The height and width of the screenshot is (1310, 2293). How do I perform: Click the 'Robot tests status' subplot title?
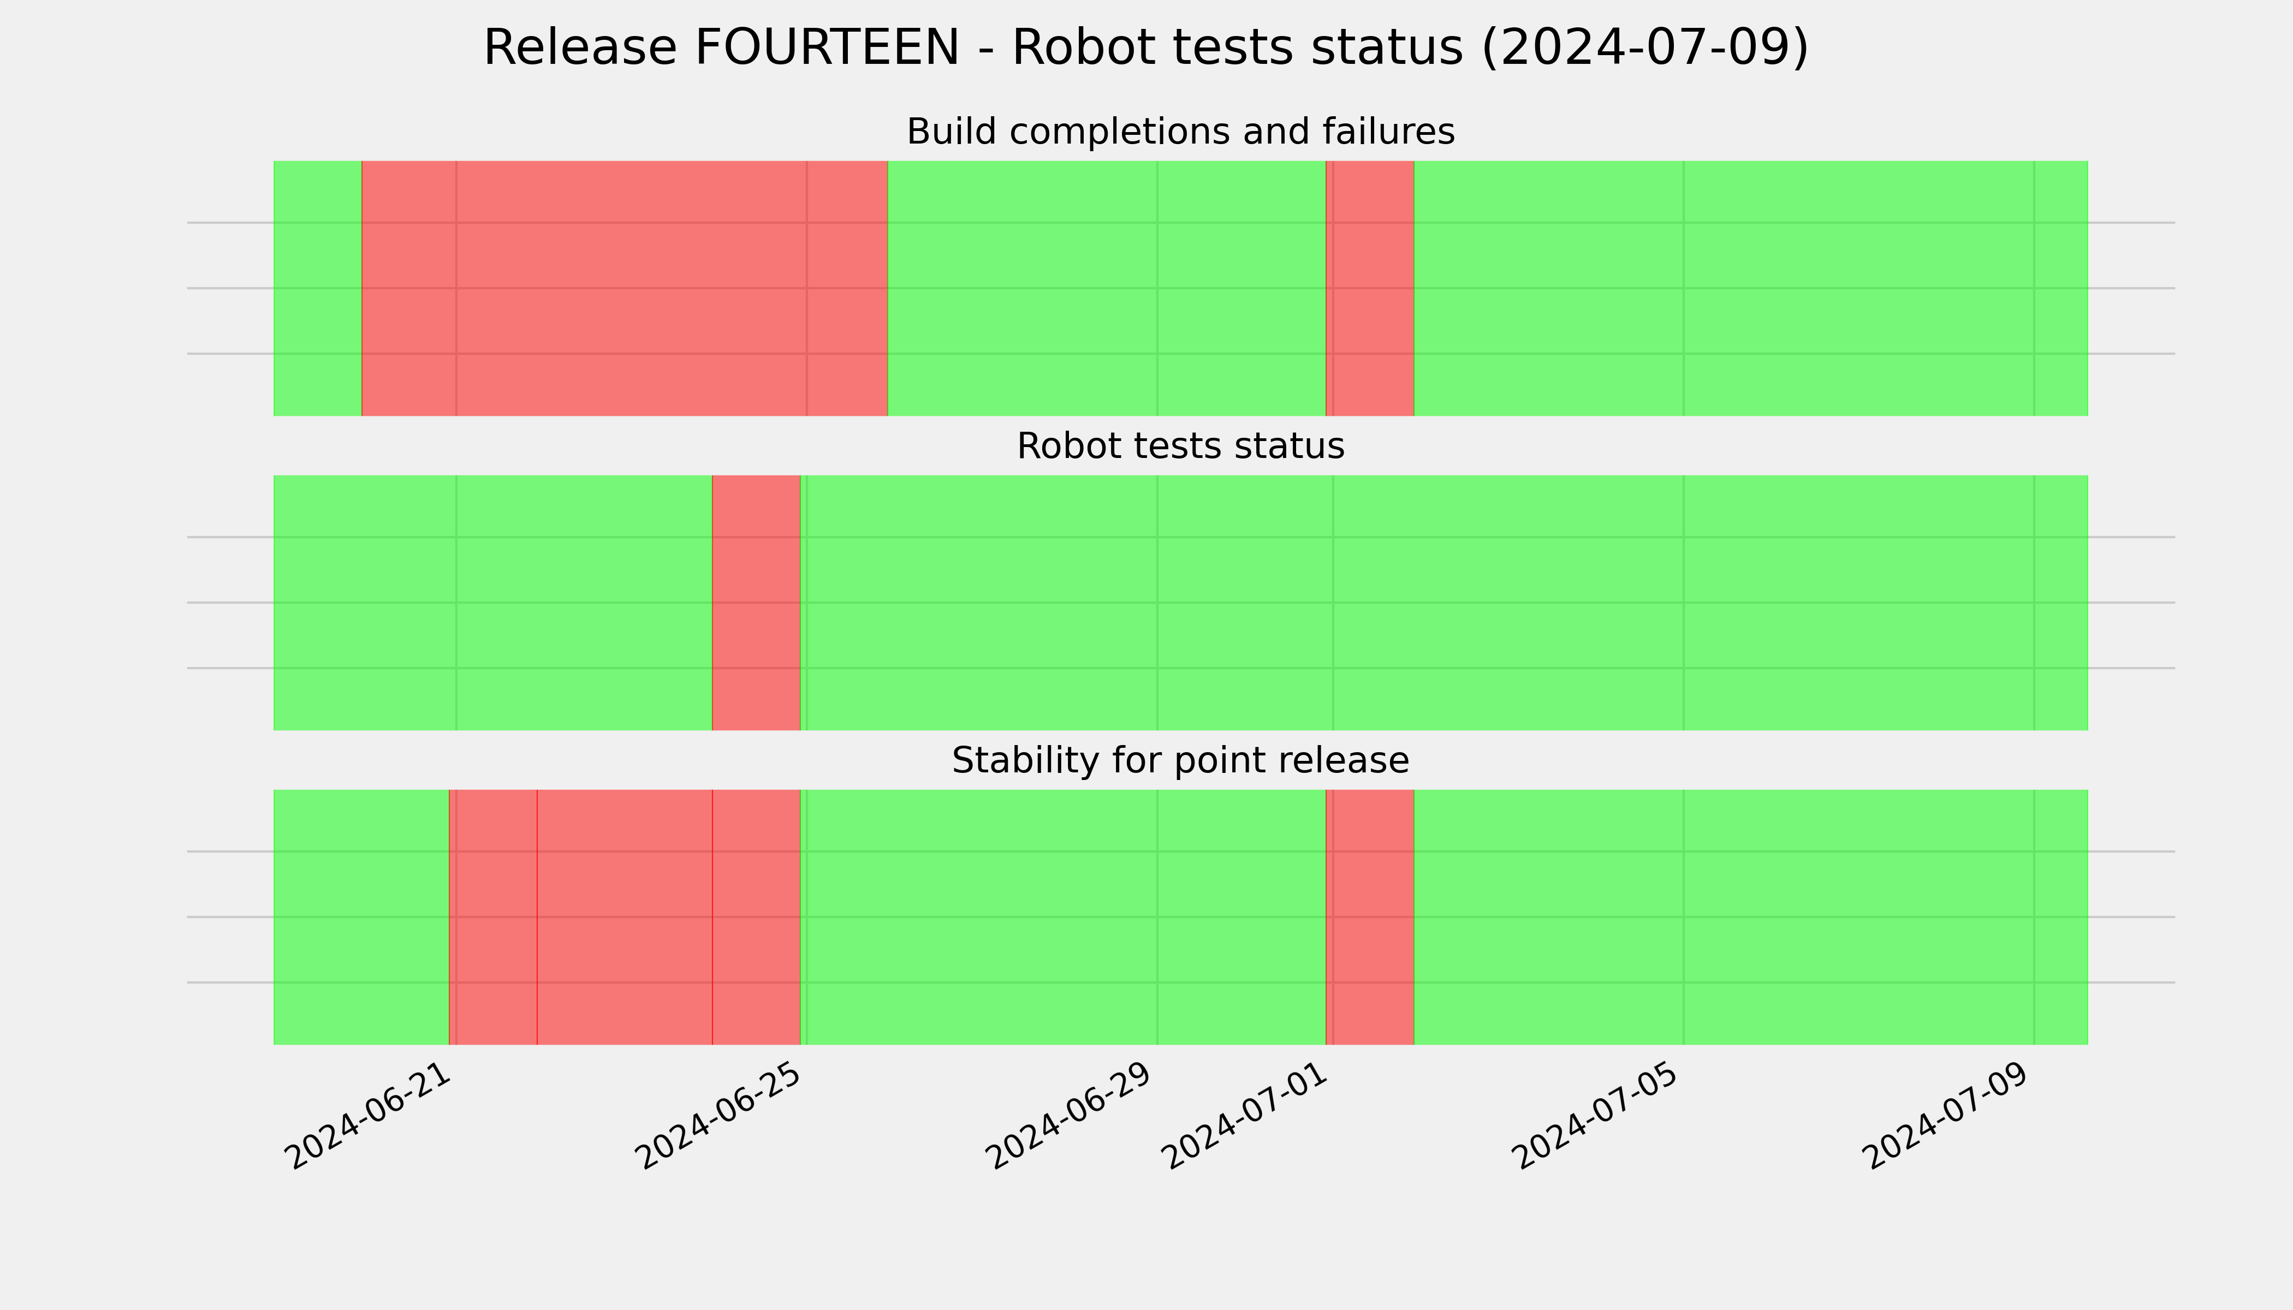tap(1180, 446)
